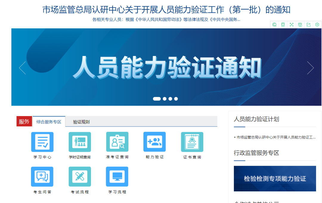This screenshot has width=322, height=203.
Task: Select the last carousel indicator dot
Action: (176, 99)
